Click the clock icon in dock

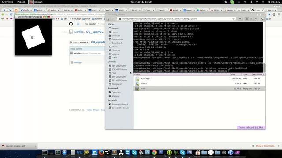211,152
